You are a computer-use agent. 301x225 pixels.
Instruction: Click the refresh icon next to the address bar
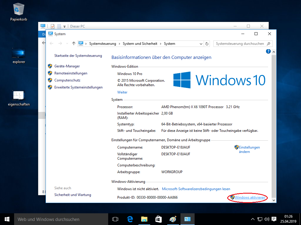tap(207, 43)
